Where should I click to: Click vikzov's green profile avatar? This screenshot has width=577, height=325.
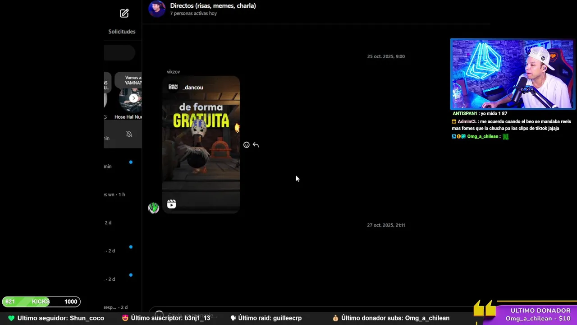(154, 208)
